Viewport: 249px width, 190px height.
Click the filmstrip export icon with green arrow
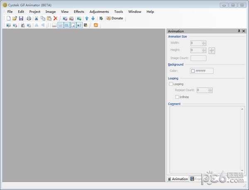tap(101, 18)
